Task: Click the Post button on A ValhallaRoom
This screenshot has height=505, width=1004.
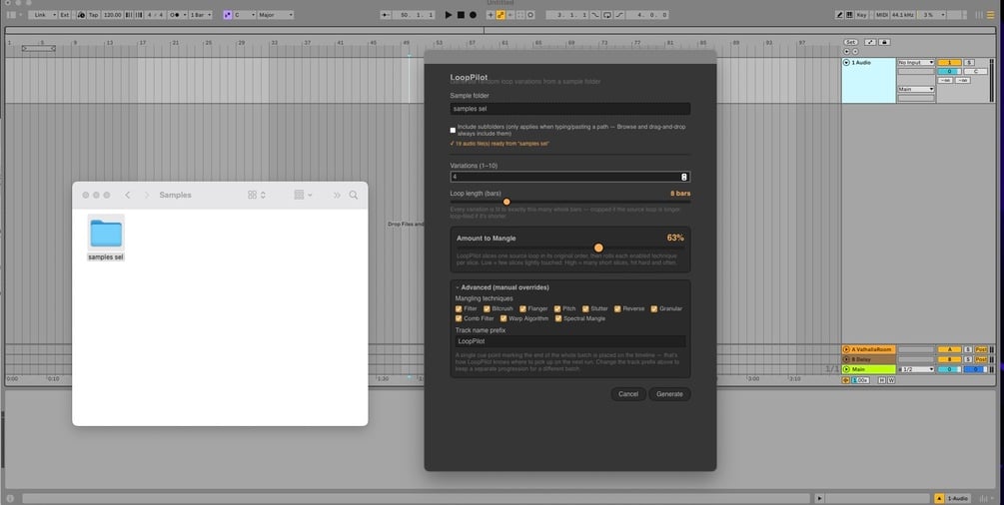Action: pyautogui.click(x=981, y=349)
